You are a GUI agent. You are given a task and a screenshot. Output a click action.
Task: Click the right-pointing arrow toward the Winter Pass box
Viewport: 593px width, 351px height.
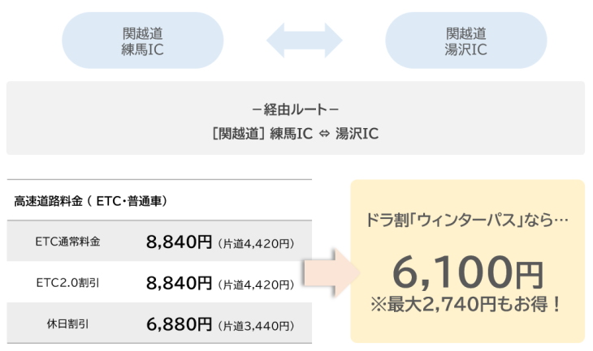(329, 272)
